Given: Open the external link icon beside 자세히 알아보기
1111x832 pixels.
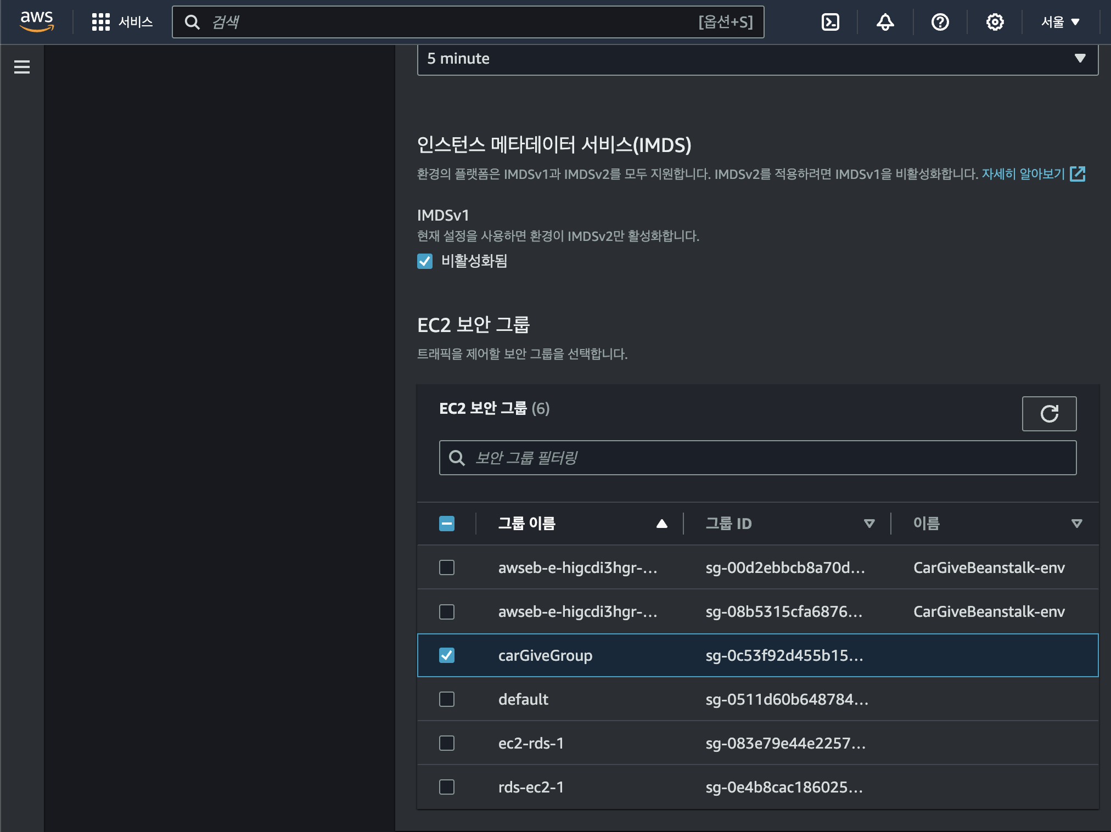Looking at the screenshot, I should pyautogui.click(x=1078, y=174).
